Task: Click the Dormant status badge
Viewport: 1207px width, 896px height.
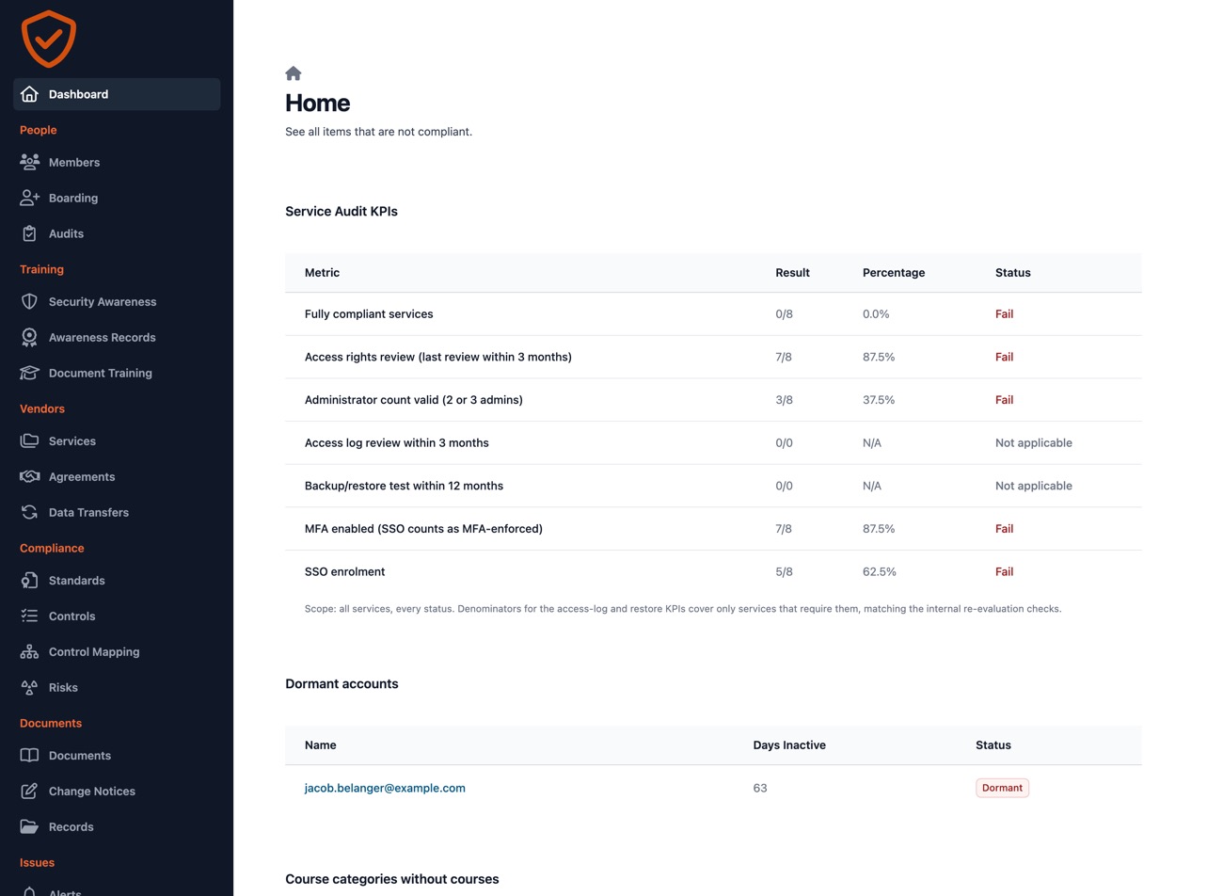Action: (x=1002, y=788)
